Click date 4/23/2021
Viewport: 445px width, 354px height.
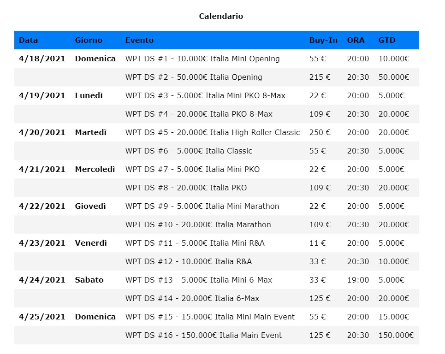pos(42,243)
